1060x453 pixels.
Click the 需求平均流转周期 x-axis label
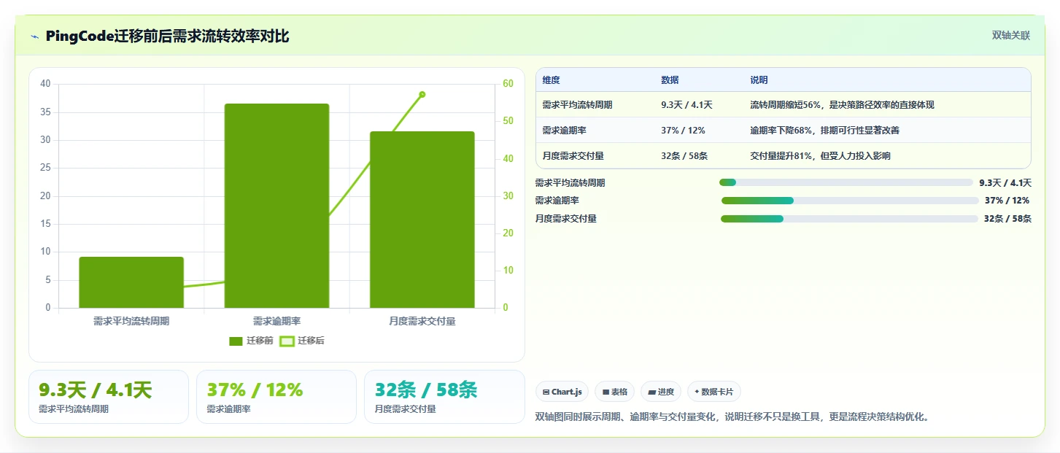pyautogui.click(x=131, y=321)
